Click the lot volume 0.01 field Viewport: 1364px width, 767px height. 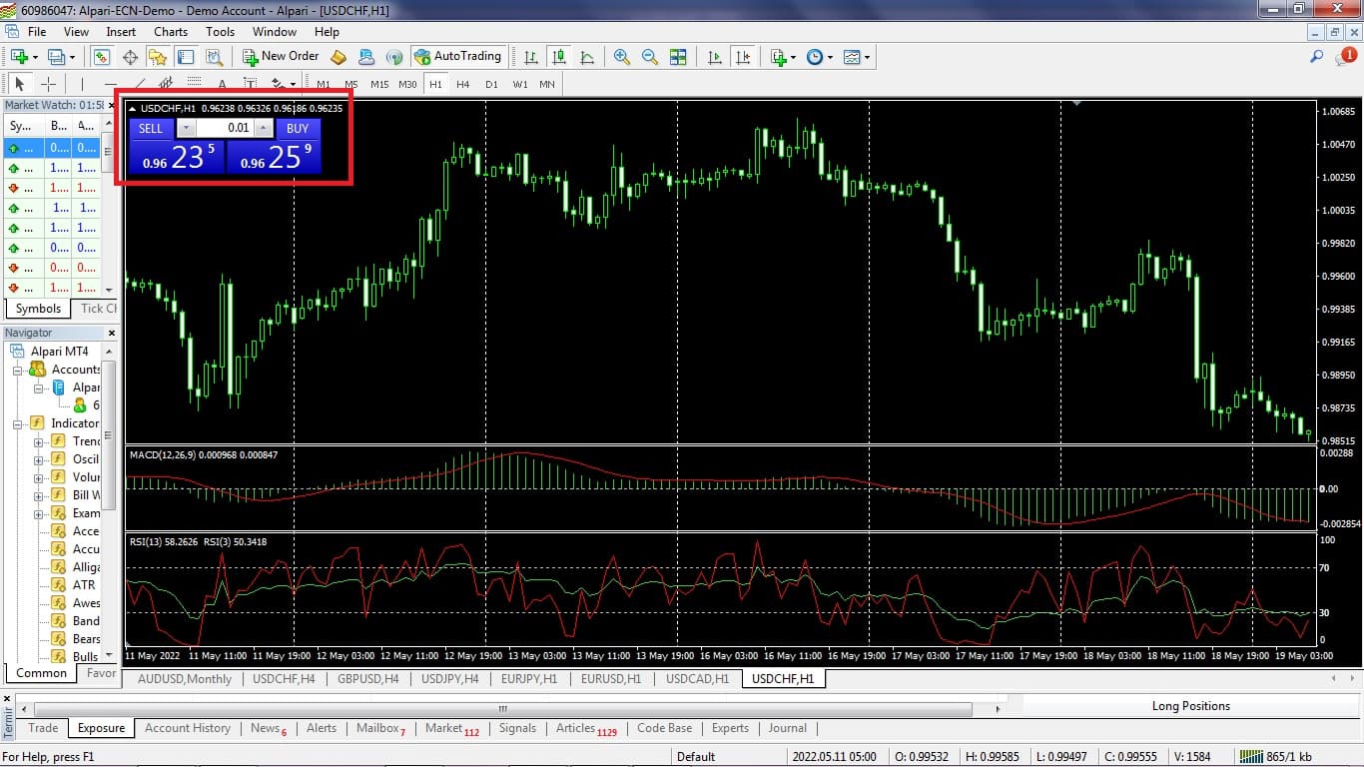(227, 128)
